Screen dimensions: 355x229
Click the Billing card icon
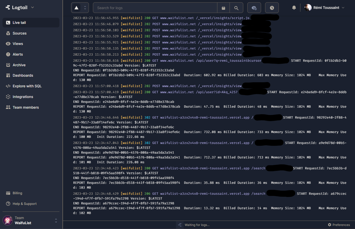click(8, 193)
